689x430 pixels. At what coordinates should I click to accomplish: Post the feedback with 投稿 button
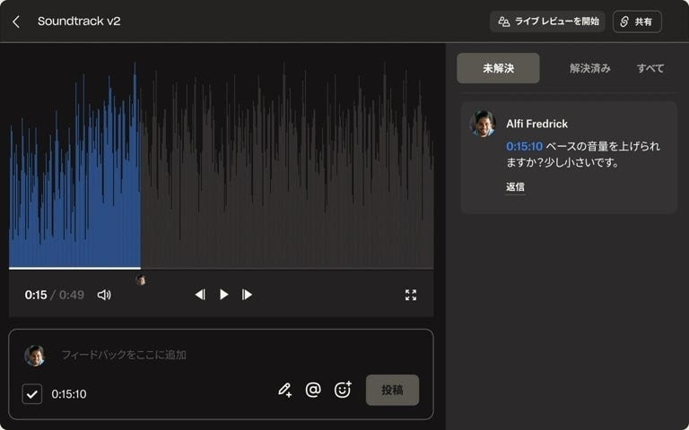click(392, 390)
